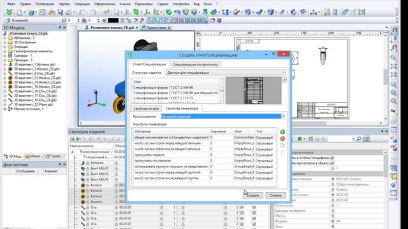Select 3D фрагмент_23 (Рама.grb) in tree
408x229 pixels.
point(33,104)
